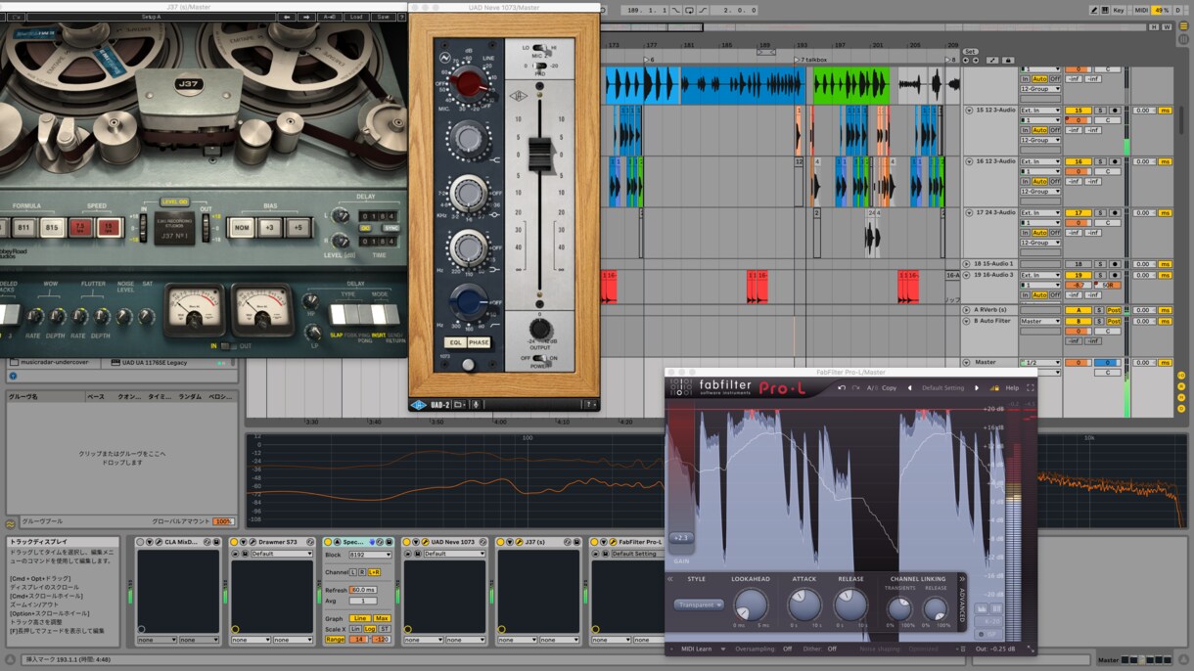
Task: Click the Oversampling Off setting
Action: click(x=787, y=649)
